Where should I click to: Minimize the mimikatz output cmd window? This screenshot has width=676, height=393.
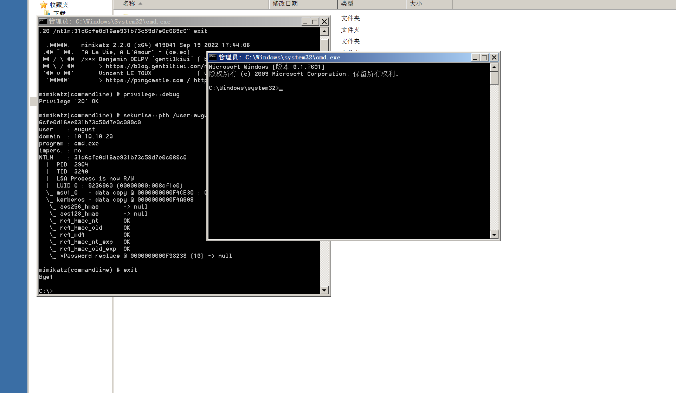[x=305, y=21]
